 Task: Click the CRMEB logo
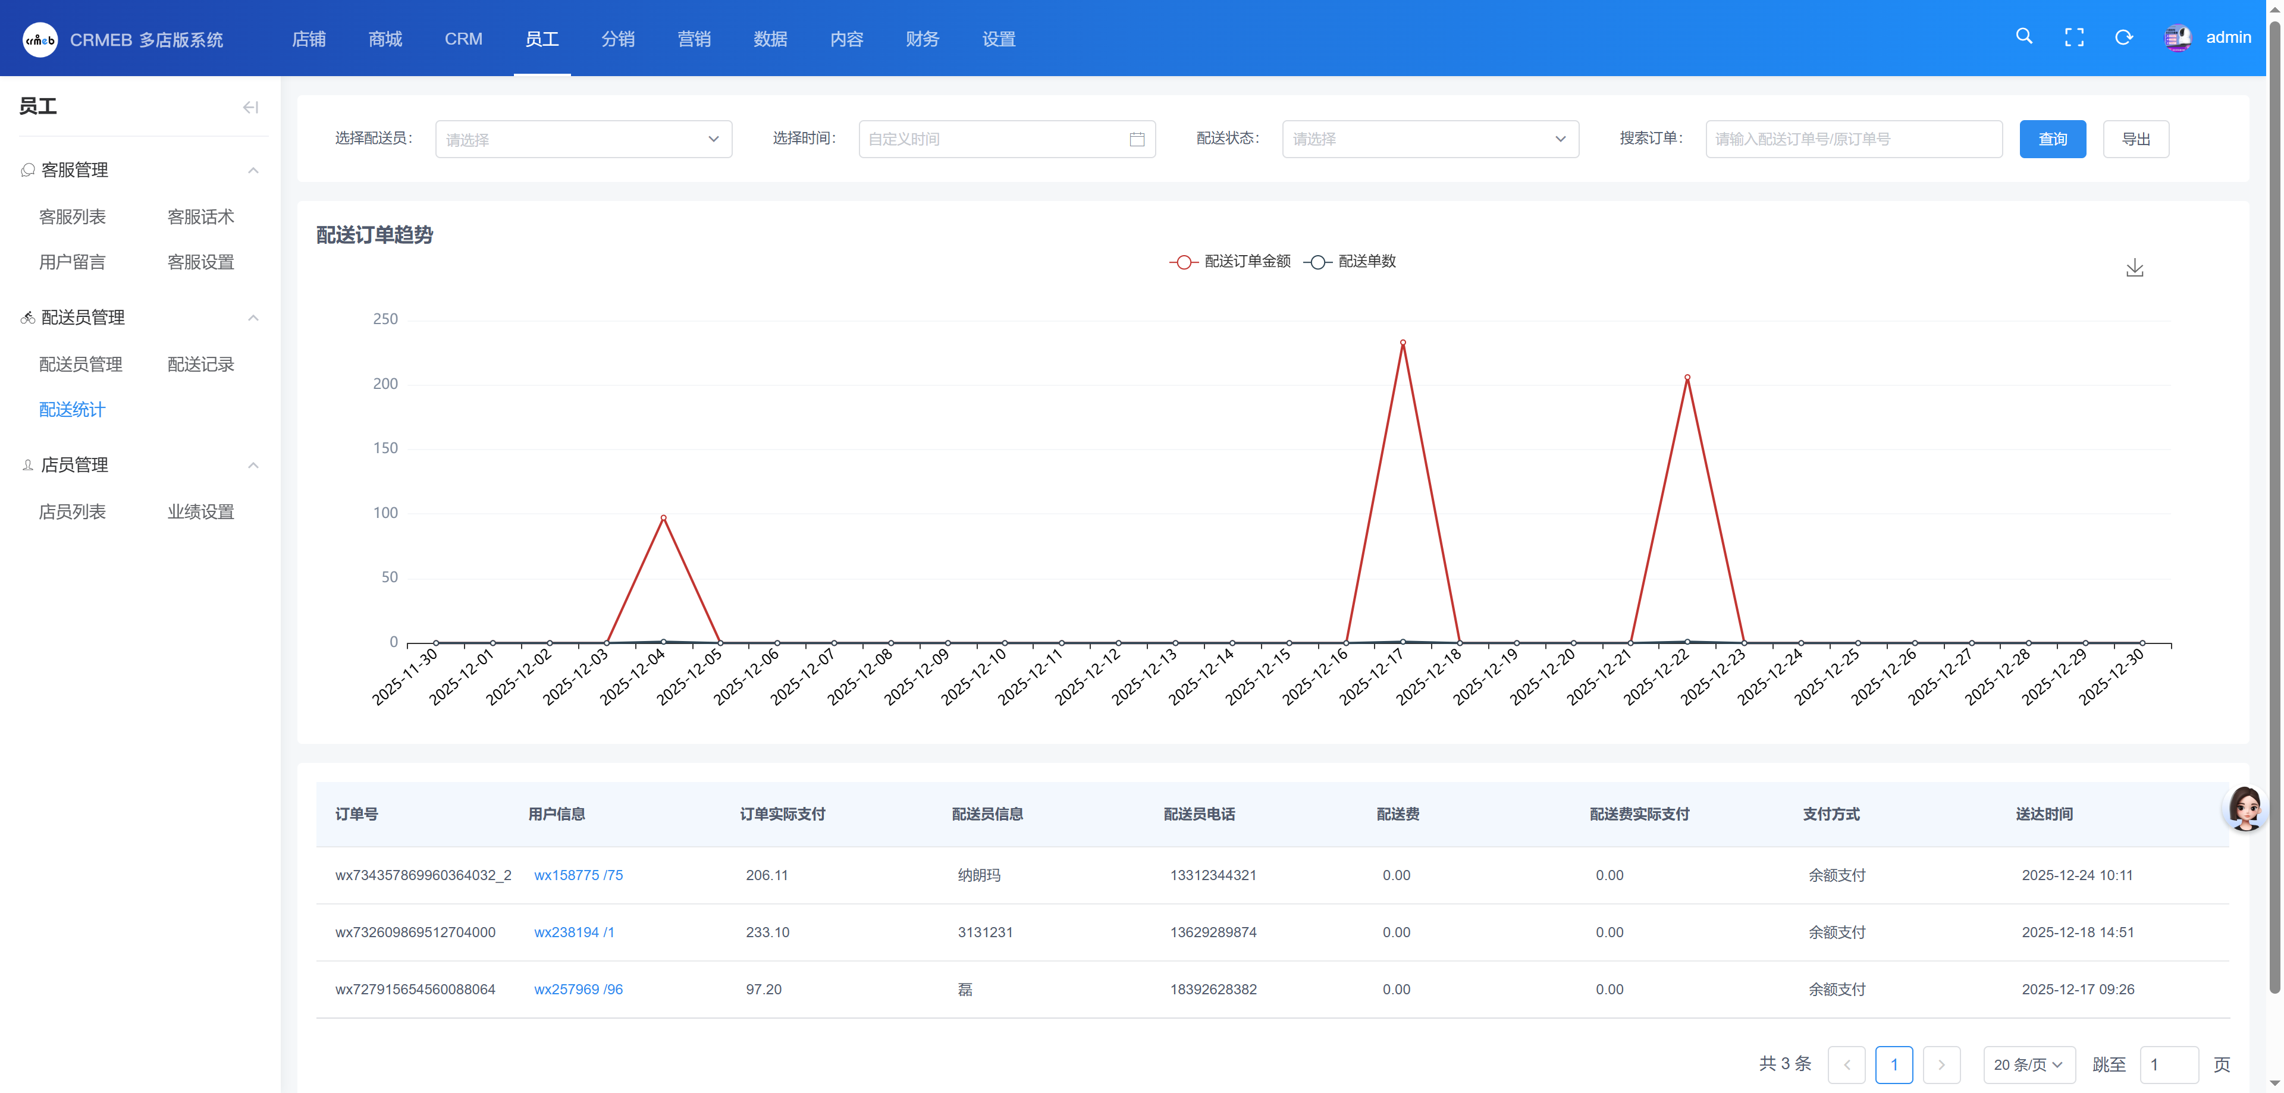40,40
